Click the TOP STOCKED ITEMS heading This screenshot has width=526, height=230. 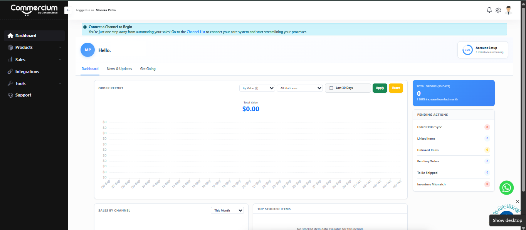(274, 209)
